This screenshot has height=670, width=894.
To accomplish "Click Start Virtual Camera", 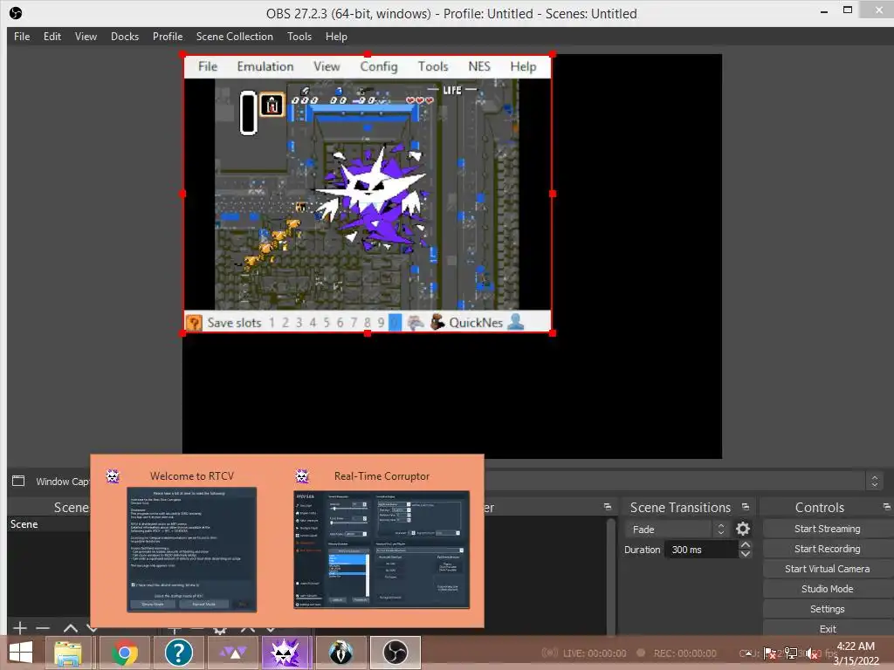I will point(827,568).
